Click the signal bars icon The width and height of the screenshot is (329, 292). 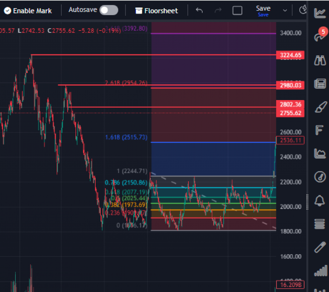[x=320, y=271]
